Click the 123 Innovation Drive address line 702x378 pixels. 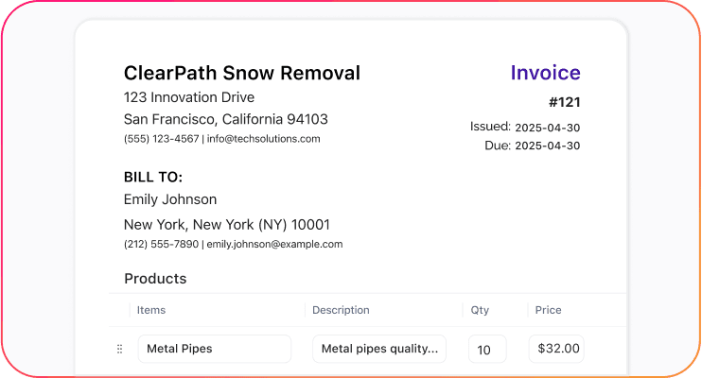click(189, 97)
